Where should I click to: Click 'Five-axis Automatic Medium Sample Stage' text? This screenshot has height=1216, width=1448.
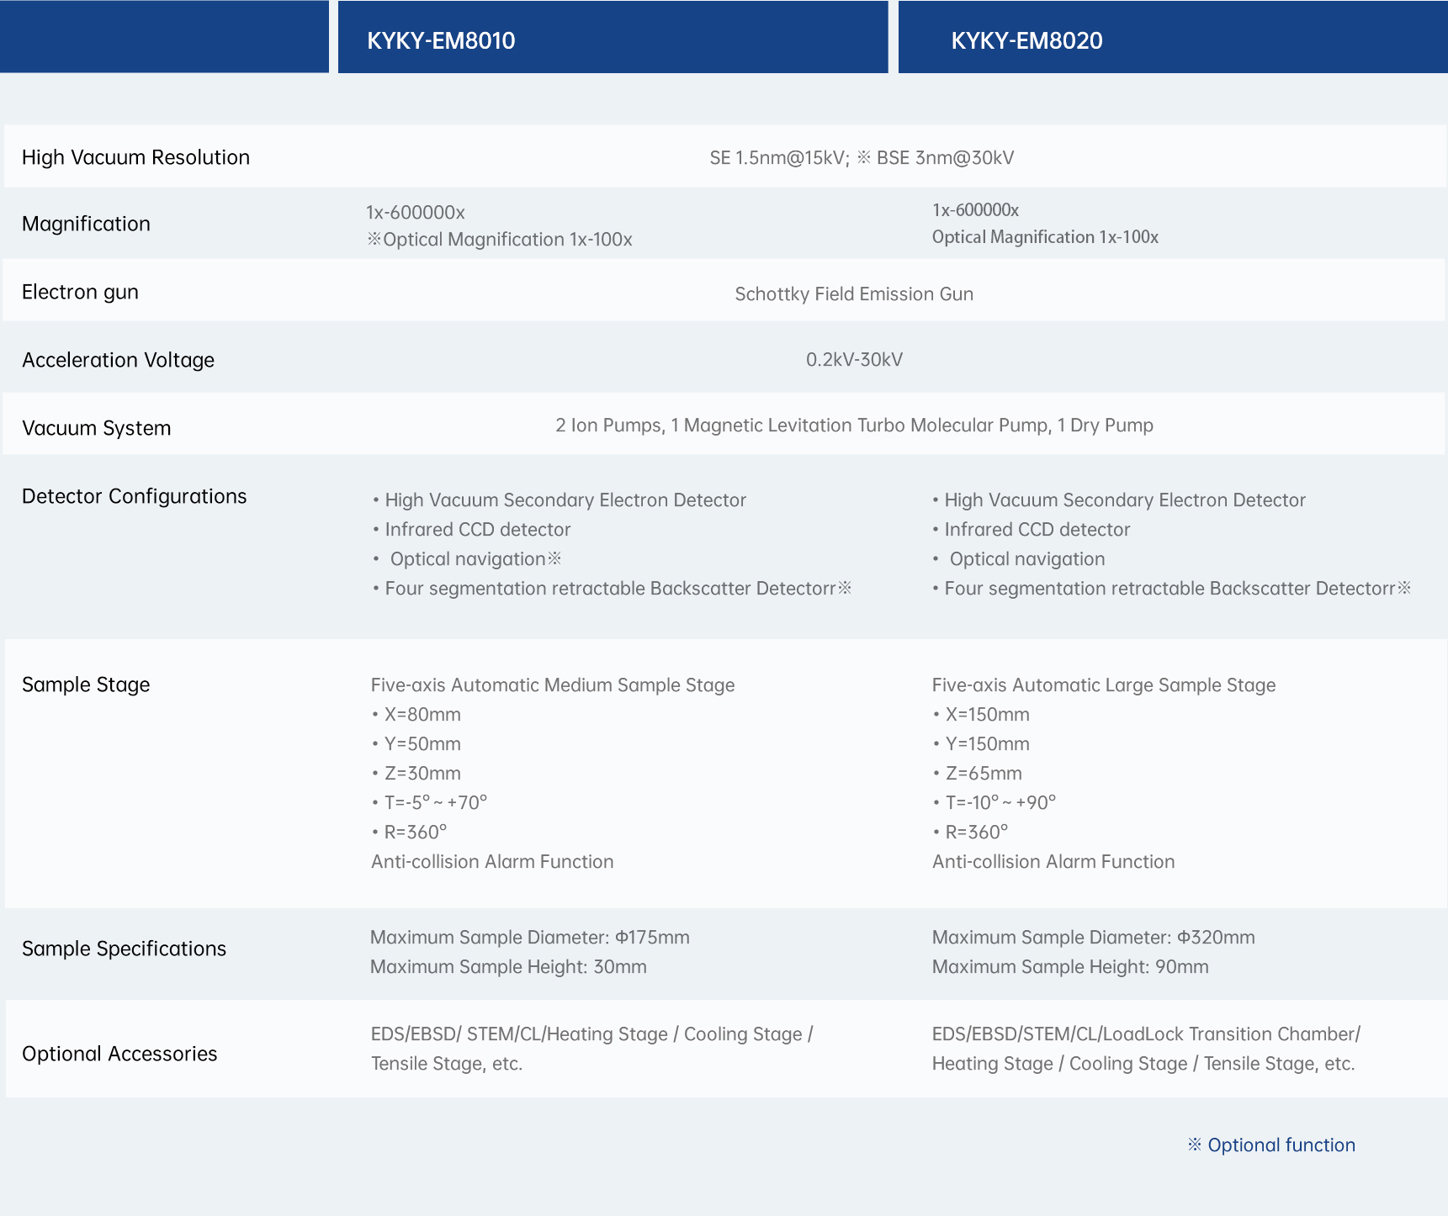click(x=553, y=685)
